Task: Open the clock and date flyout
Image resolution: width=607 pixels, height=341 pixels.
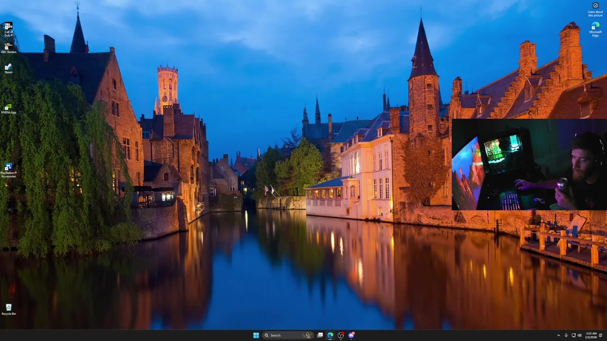Action: click(591, 335)
